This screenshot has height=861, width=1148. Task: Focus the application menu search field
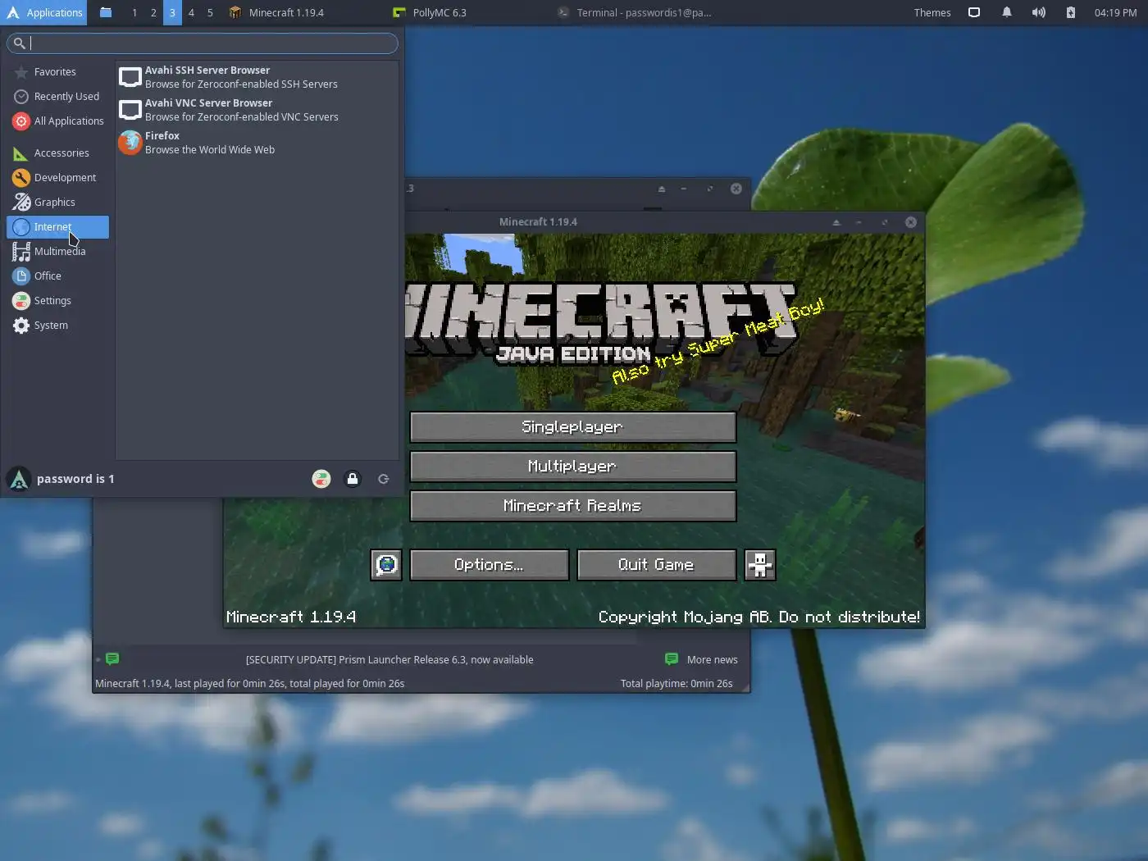[203, 43]
